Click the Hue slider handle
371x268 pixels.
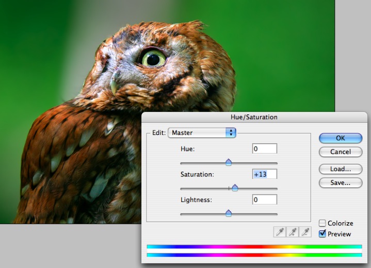(229, 162)
